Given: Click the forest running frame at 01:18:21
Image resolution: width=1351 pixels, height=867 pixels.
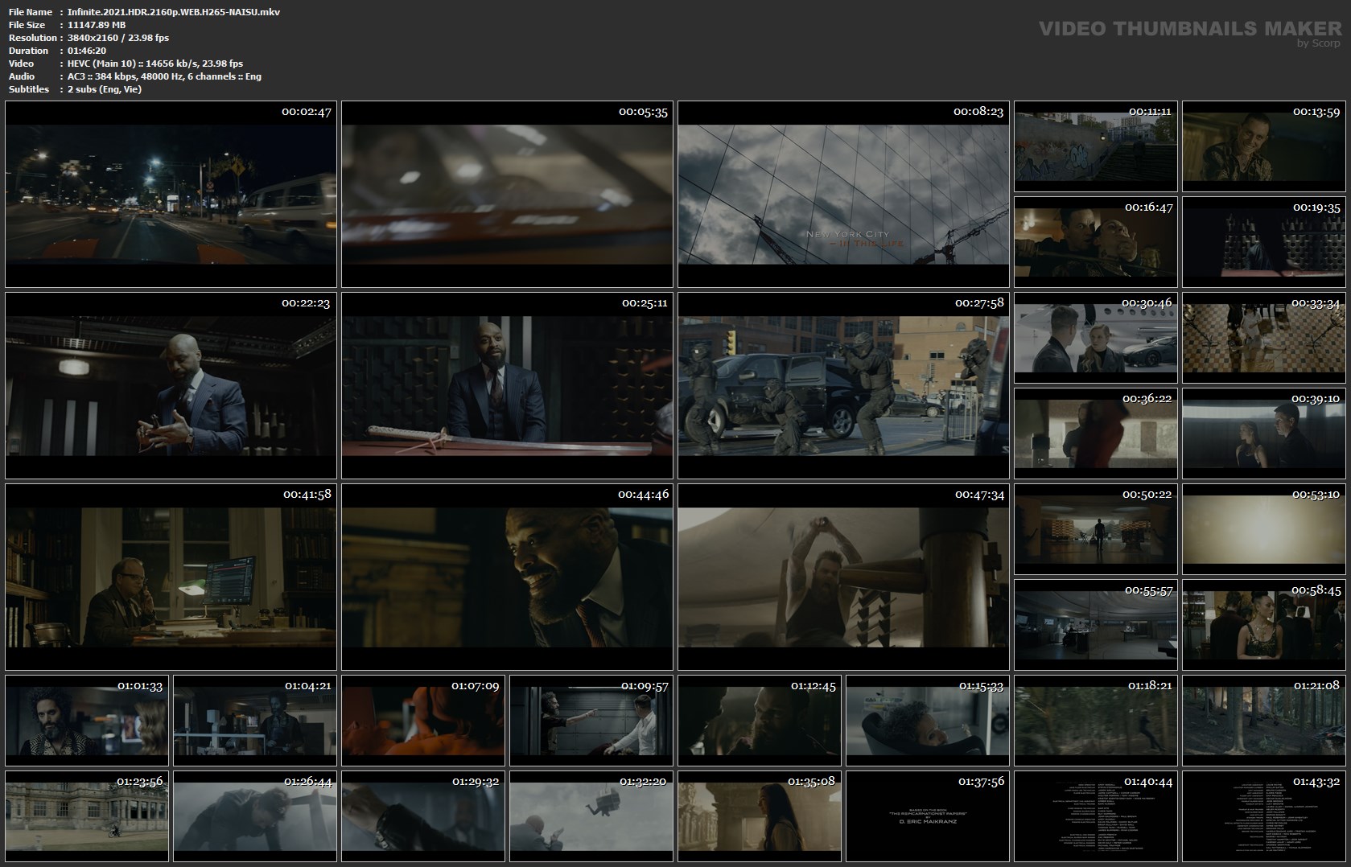Looking at the screenshot, I should [1096, 721].
